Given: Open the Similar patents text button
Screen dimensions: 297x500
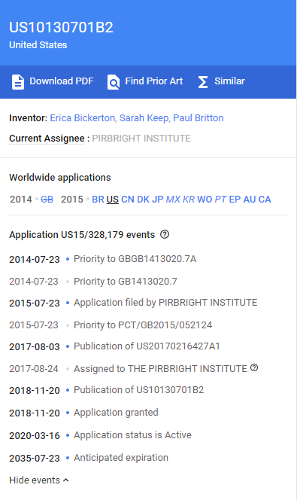Looking at the screenshot, I should [229, 81].
